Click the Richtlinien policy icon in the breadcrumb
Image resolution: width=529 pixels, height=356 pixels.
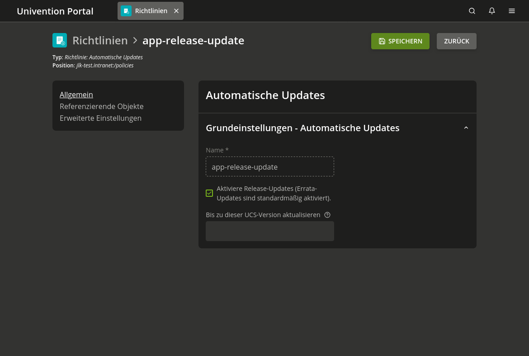(x=60, y=40)
